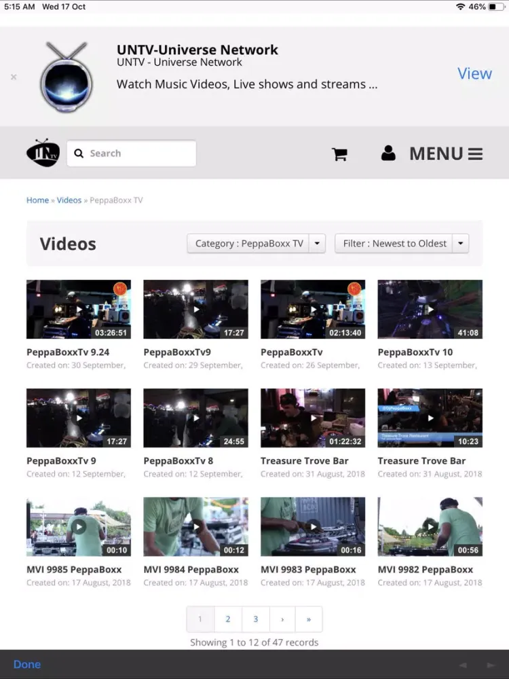Play the 02:13:40 PeppaBoxxTv thumbnail
The width and height of the screenshot is (509, 679).
[x=313, y=309]
